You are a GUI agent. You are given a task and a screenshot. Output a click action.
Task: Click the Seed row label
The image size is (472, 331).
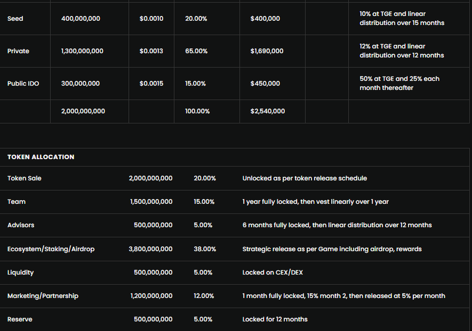[15, 18]
